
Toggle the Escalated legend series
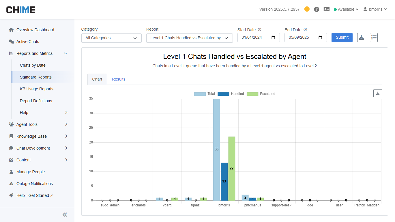coord(261,94)
